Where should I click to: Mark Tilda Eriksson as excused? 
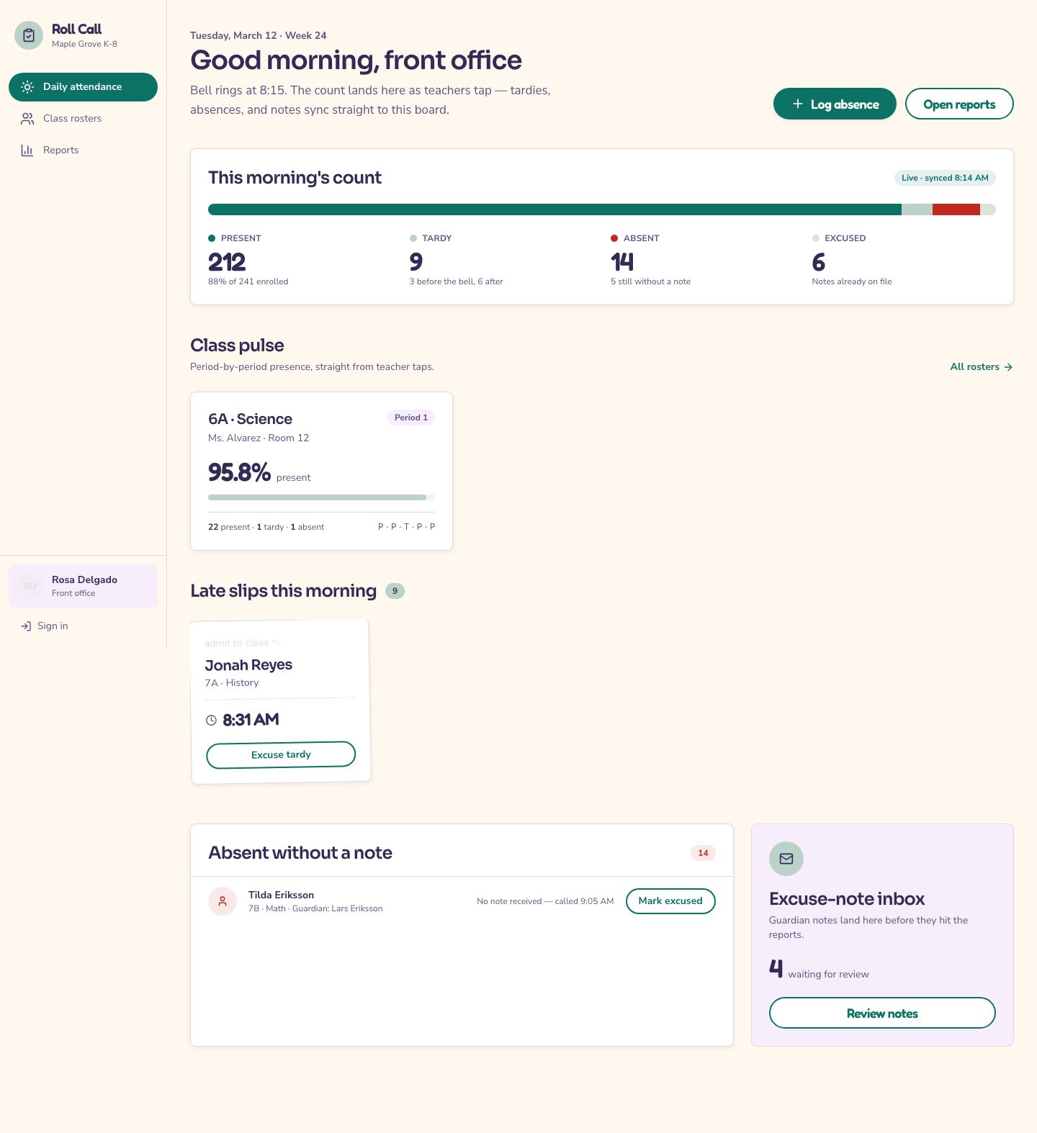point(670,901)
